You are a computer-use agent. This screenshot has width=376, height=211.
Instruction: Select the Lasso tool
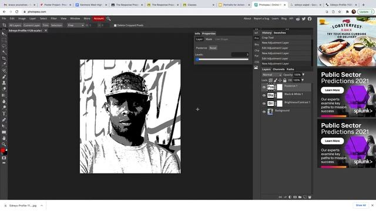click(x=4, y=46)
